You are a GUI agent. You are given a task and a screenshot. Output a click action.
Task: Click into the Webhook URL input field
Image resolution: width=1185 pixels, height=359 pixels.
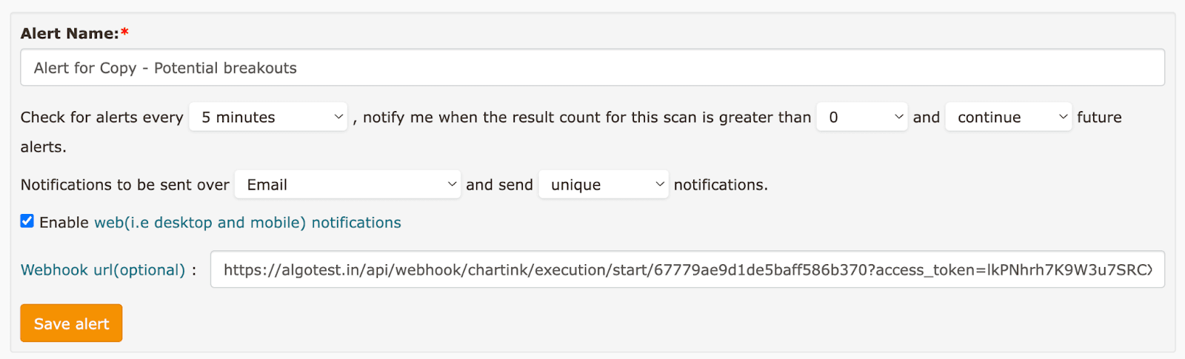687,270
